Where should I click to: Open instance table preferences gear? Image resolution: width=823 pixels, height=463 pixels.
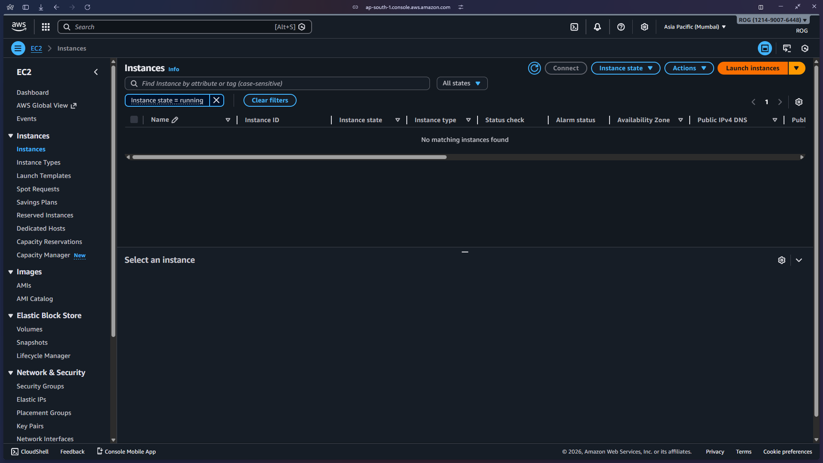(799, 102)
